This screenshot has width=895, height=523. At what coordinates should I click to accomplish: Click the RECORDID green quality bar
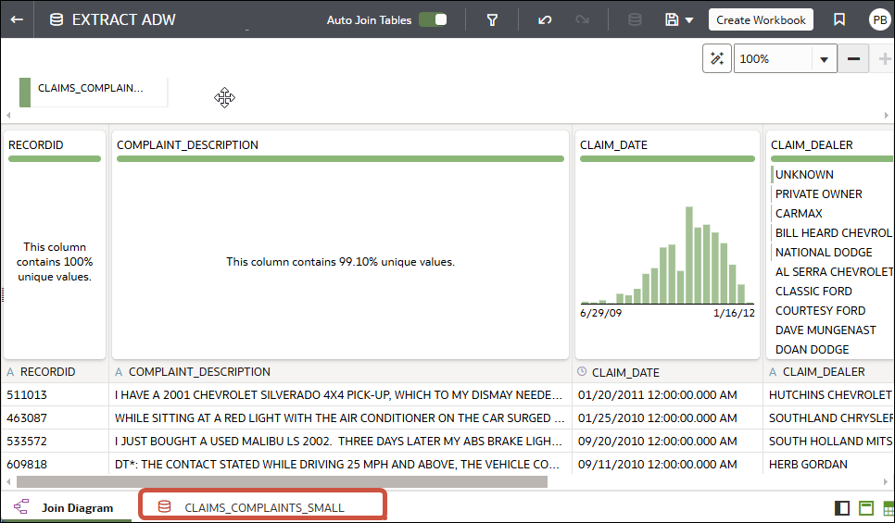pos(55,158)
